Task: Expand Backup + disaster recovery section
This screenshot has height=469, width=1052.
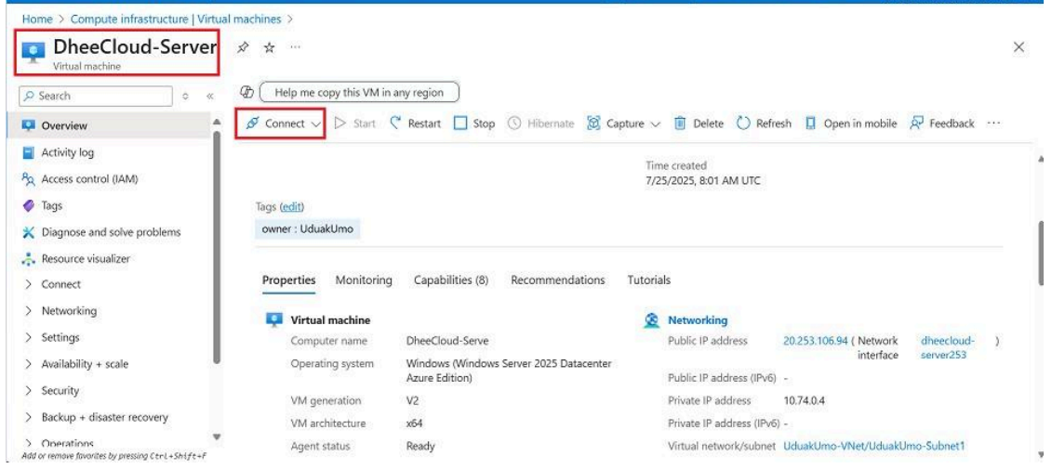Action: point(104,417)
